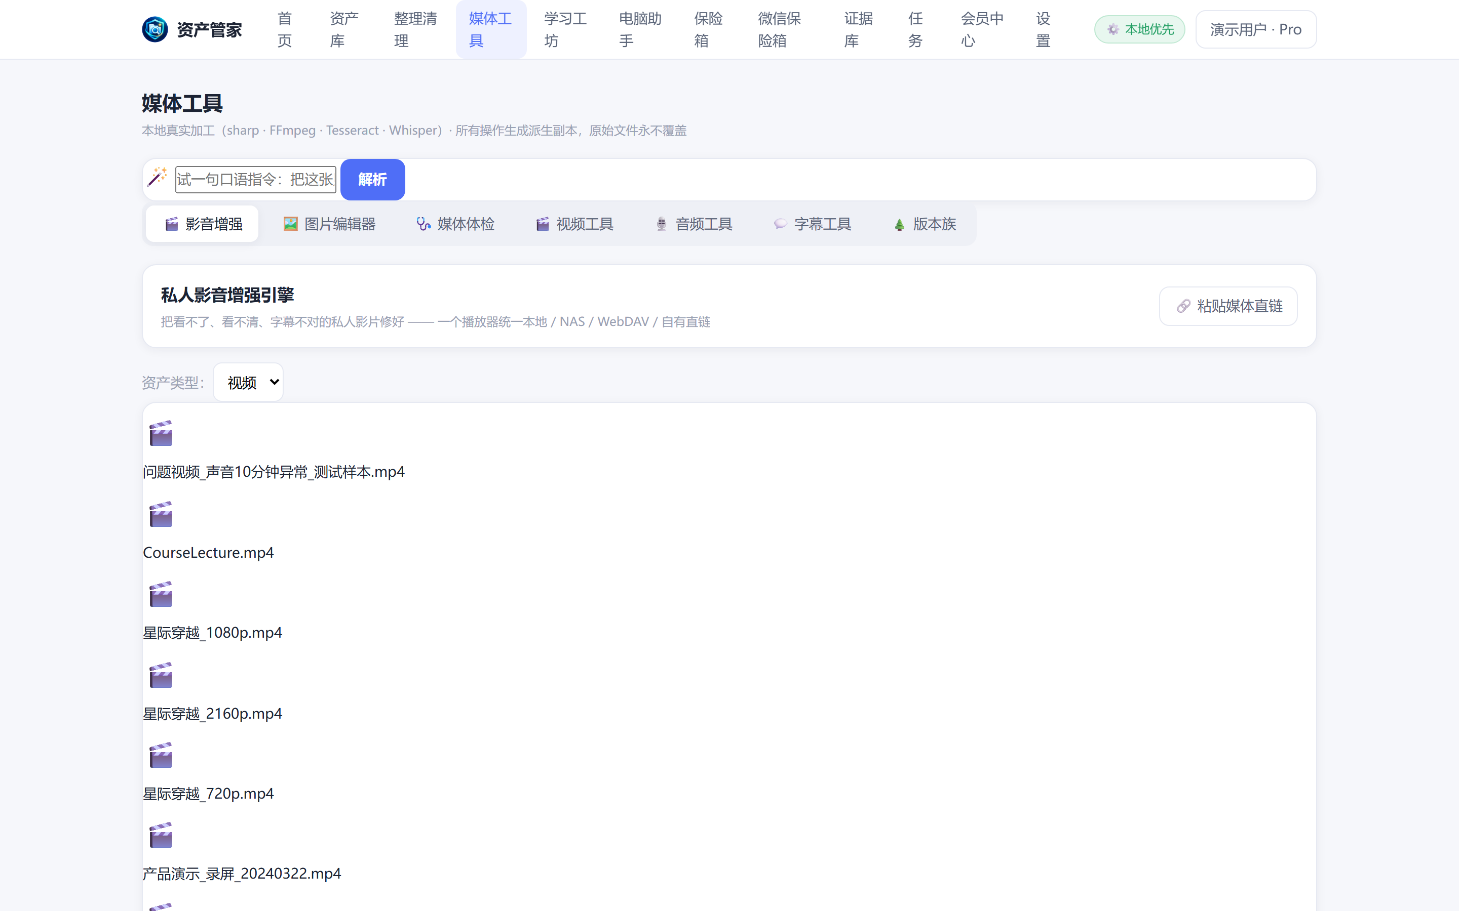Select file 产品演示_录屏_20240322.mp4
This screenshot has height=911, width=1459.
[242, 874]
